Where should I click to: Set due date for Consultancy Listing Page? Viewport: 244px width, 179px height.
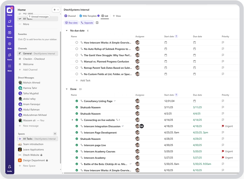pyautogui.click(x=195, y=101)
